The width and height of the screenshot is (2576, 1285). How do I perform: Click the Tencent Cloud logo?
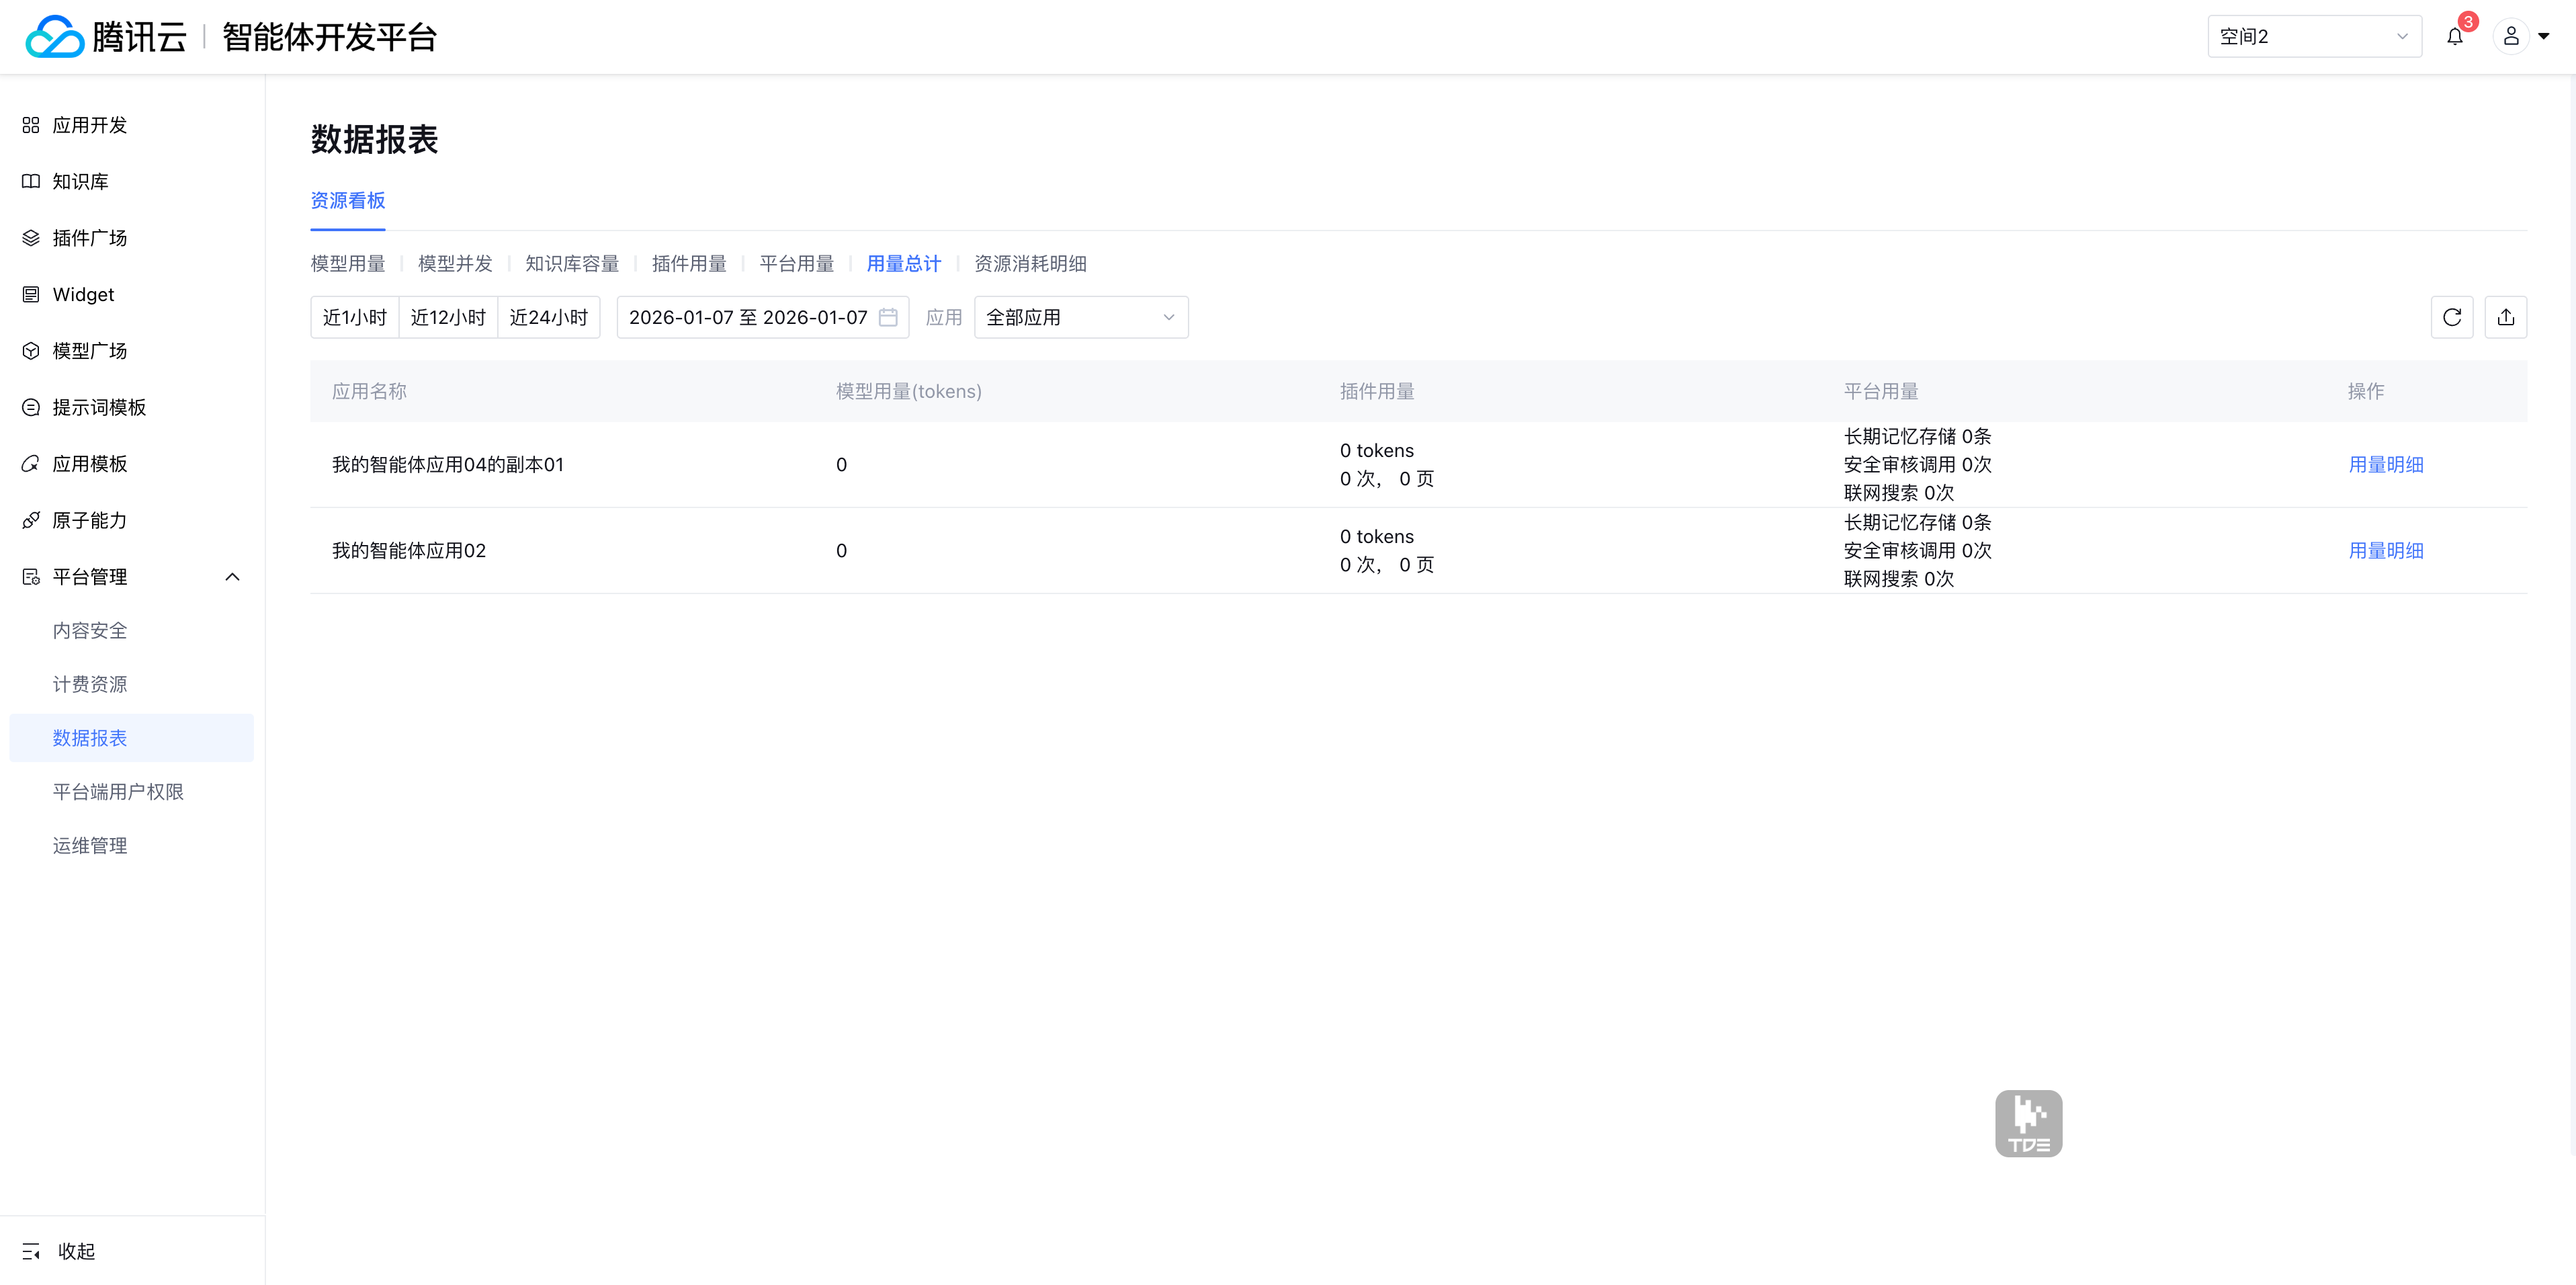pyautogui.click(x=54, y=37)
